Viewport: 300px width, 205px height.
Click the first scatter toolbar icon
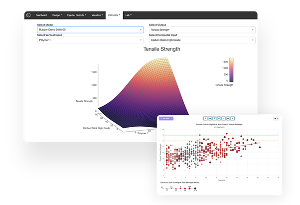pyautogui.click(x=205, y=119)
